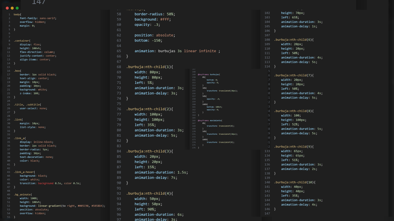This screenshot has width=394, height=221.
Task: Click the '@keyframes movimiento{' line
Action: click(210, 120)
